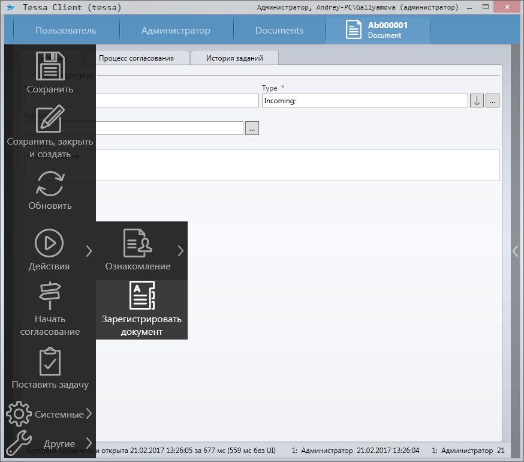Viewport: 524px width, 462px height.
Task: Click the ellipsis button beside Type field
Action: point(493,101)
